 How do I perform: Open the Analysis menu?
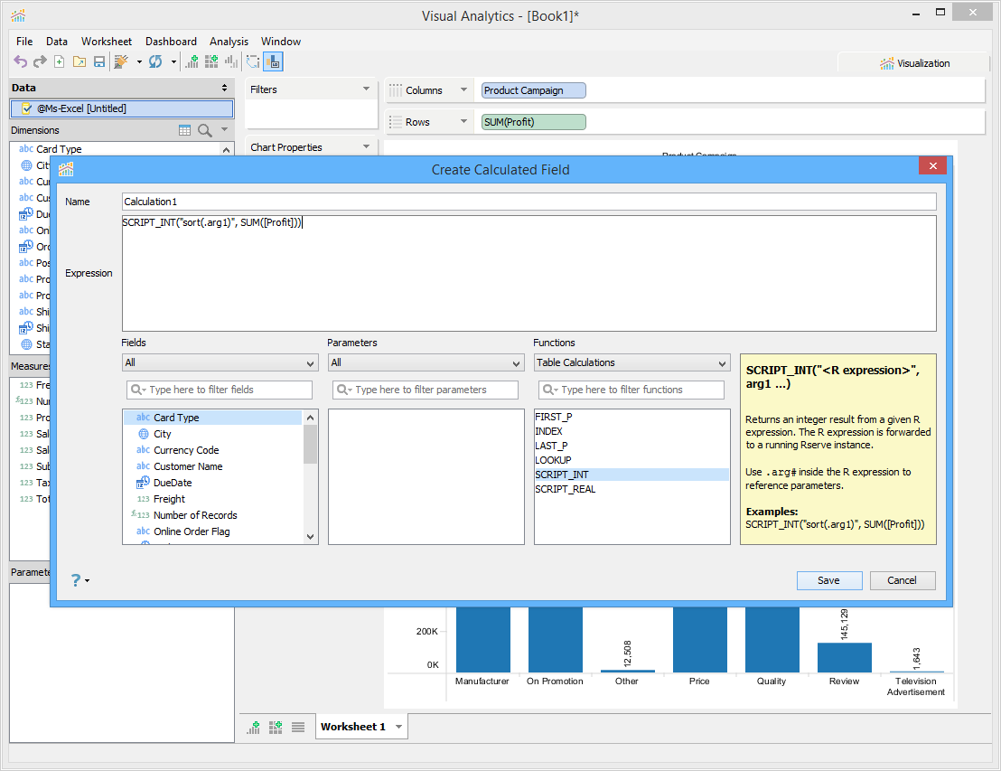coord(229,42)
